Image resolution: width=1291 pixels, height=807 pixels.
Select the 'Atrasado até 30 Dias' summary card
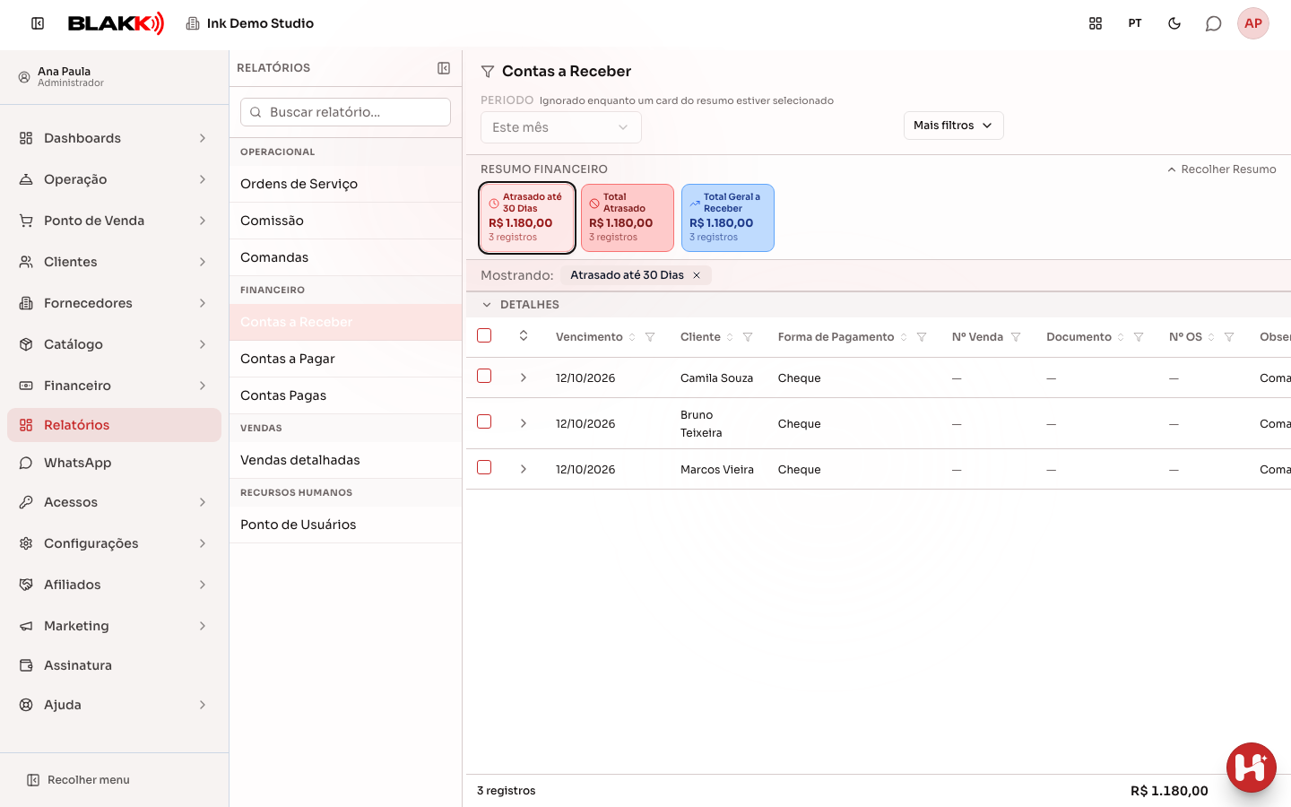click(527, 218)
